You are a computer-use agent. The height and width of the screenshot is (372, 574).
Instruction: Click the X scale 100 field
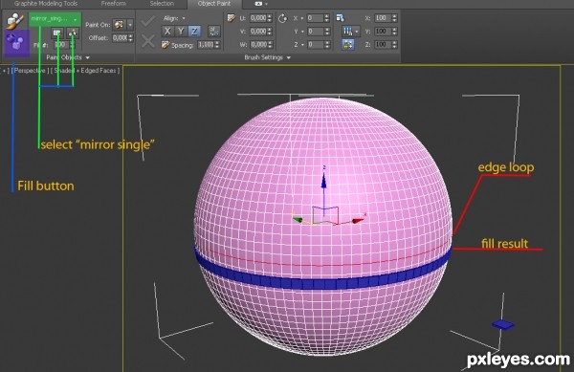point(383,18)
